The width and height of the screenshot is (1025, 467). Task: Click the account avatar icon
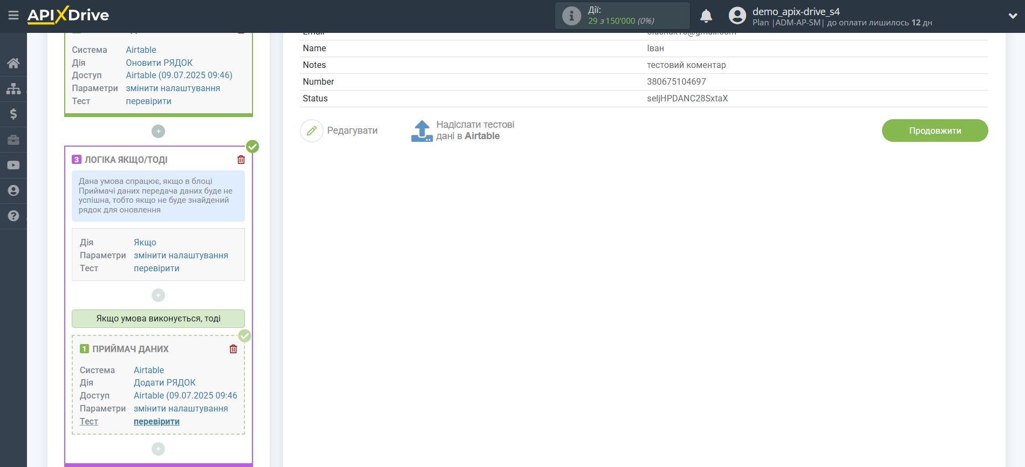pyautogui.click(x=737, y=16)
